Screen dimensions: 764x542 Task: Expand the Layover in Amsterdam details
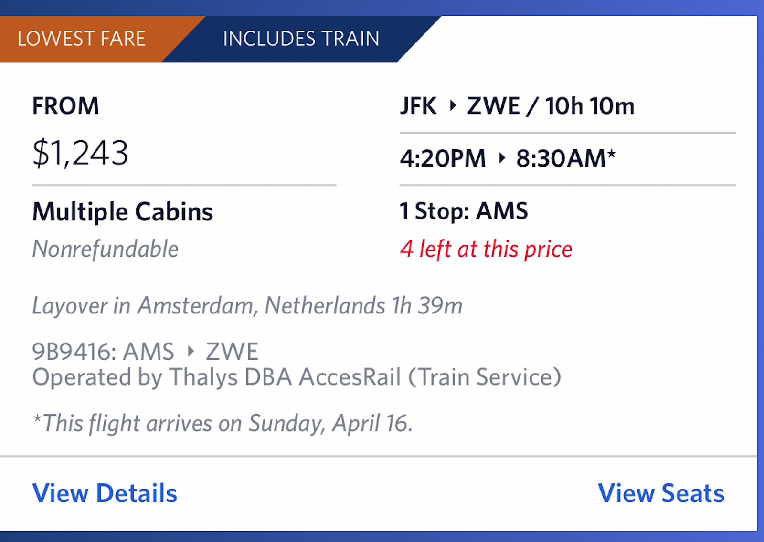[247, 306]
